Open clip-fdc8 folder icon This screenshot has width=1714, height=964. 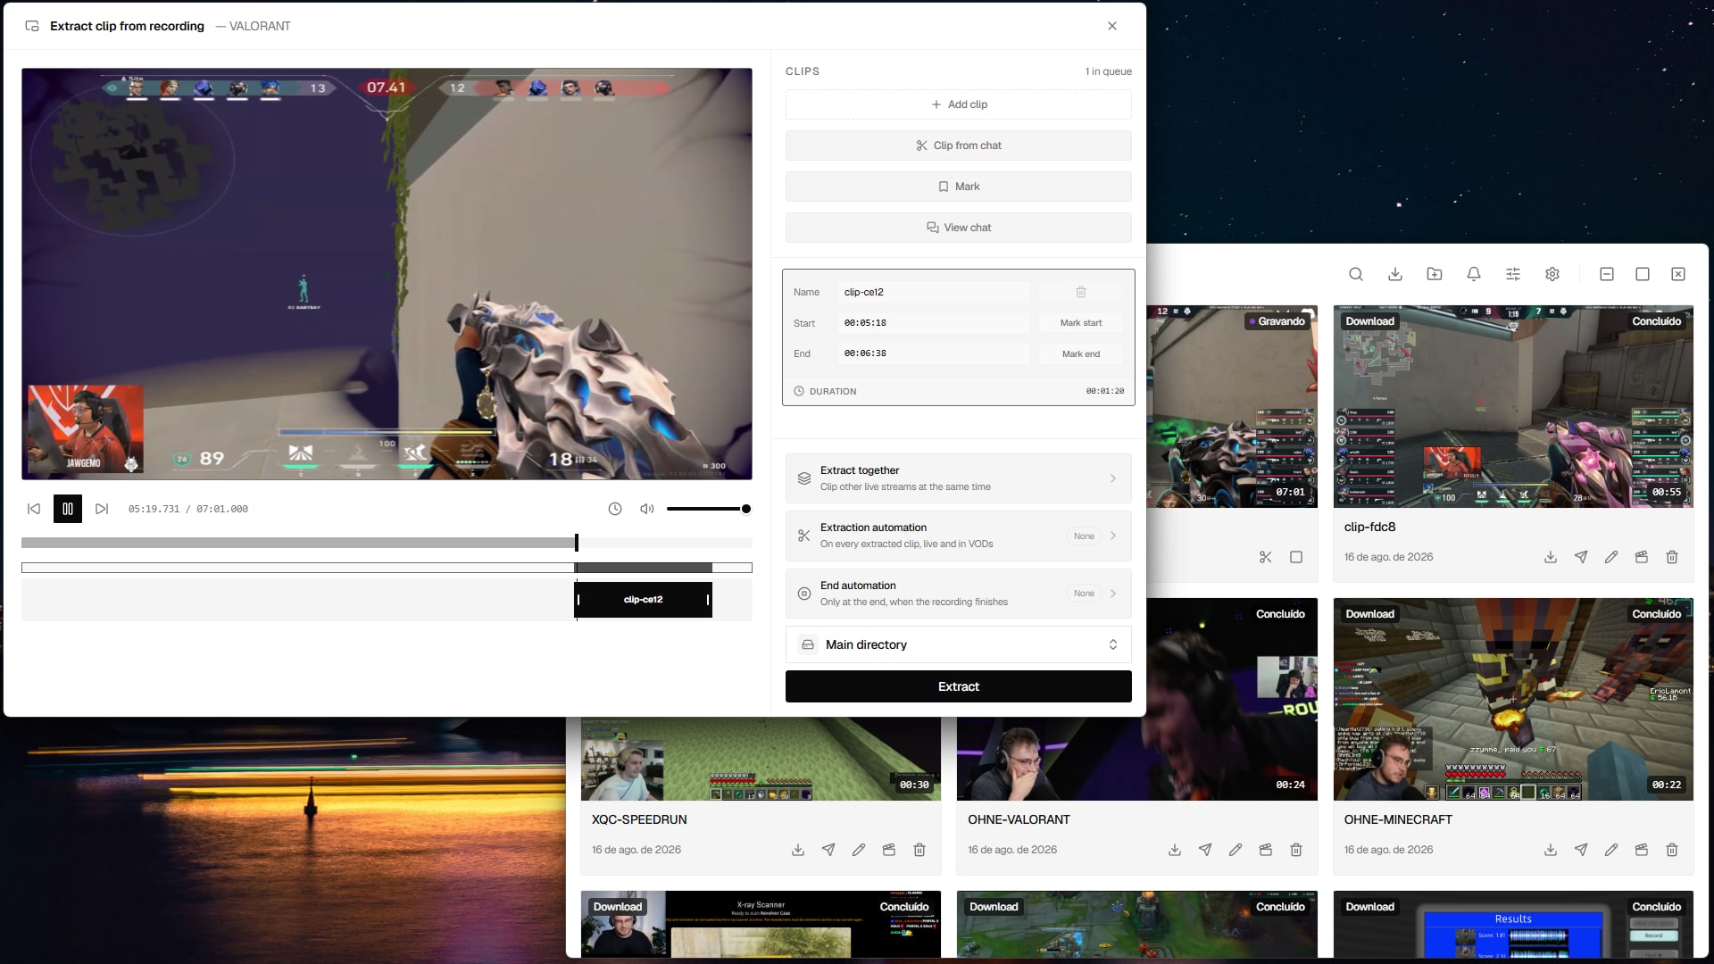(1642, 557)
